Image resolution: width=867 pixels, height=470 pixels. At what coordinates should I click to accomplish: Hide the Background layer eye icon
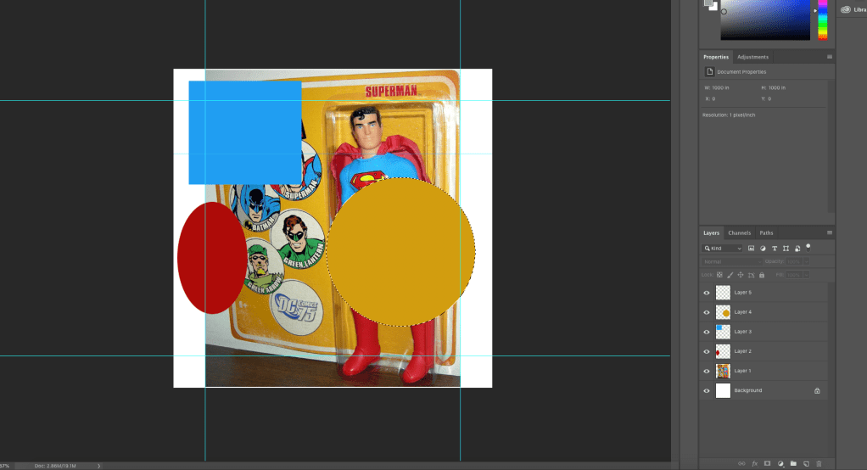[707, 390]
